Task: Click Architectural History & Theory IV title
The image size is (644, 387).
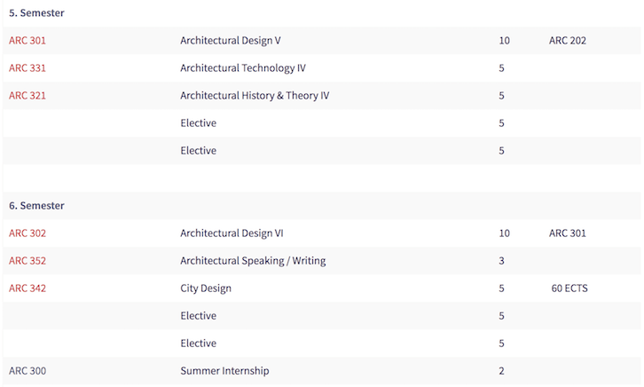Action: (255, 96)
